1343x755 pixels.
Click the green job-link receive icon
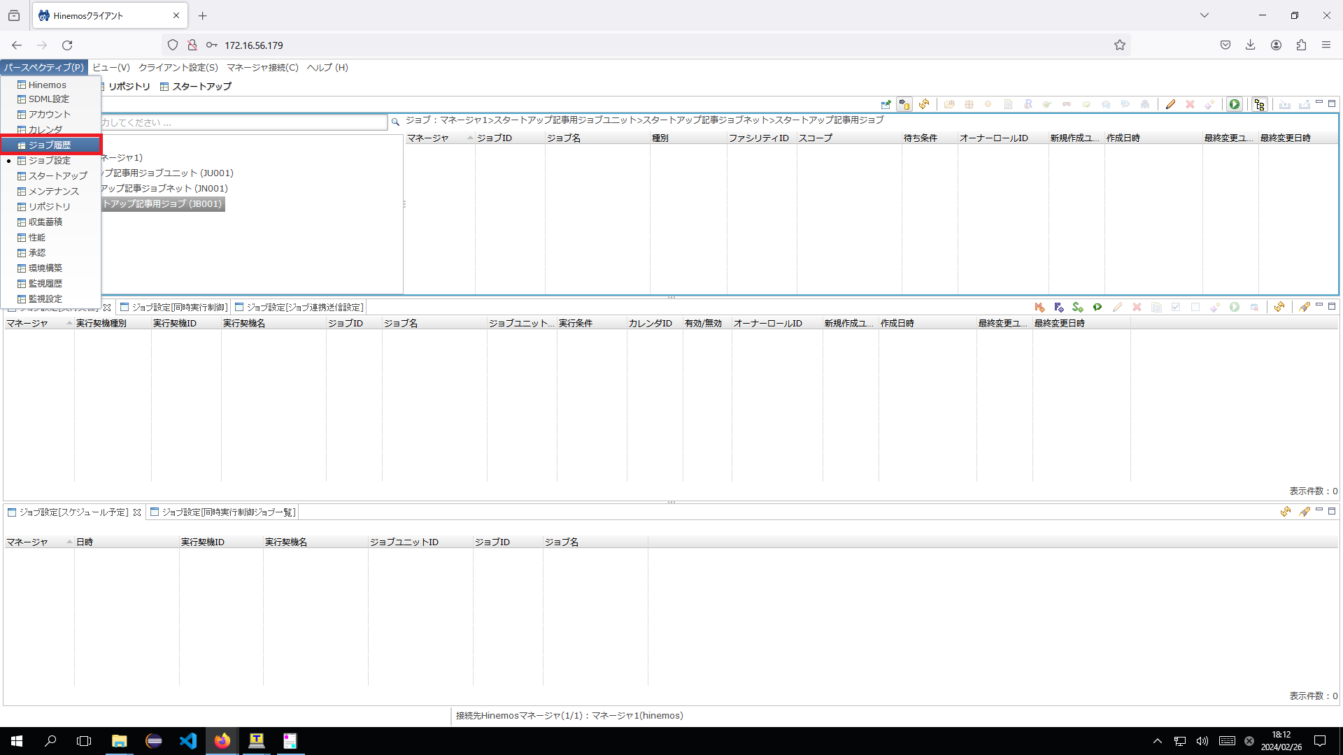1097,308
